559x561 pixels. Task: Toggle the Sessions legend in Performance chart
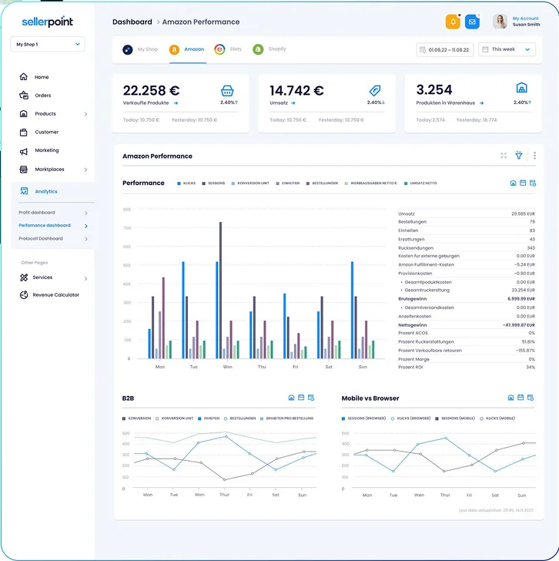pos(213,183)
